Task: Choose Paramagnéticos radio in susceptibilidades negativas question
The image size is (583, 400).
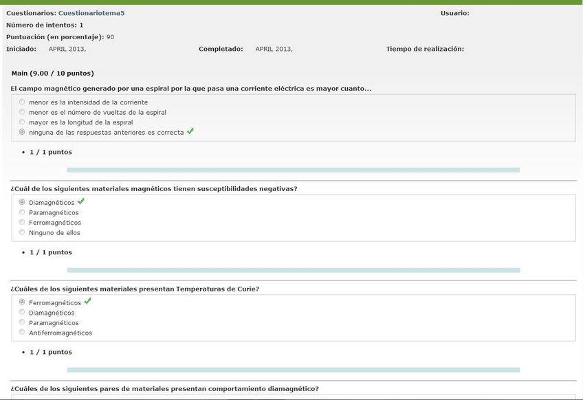Action: [22, 212]
